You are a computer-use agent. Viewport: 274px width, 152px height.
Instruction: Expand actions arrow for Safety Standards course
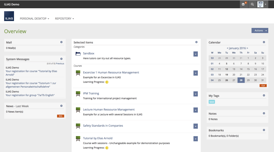tap(196, 126)
